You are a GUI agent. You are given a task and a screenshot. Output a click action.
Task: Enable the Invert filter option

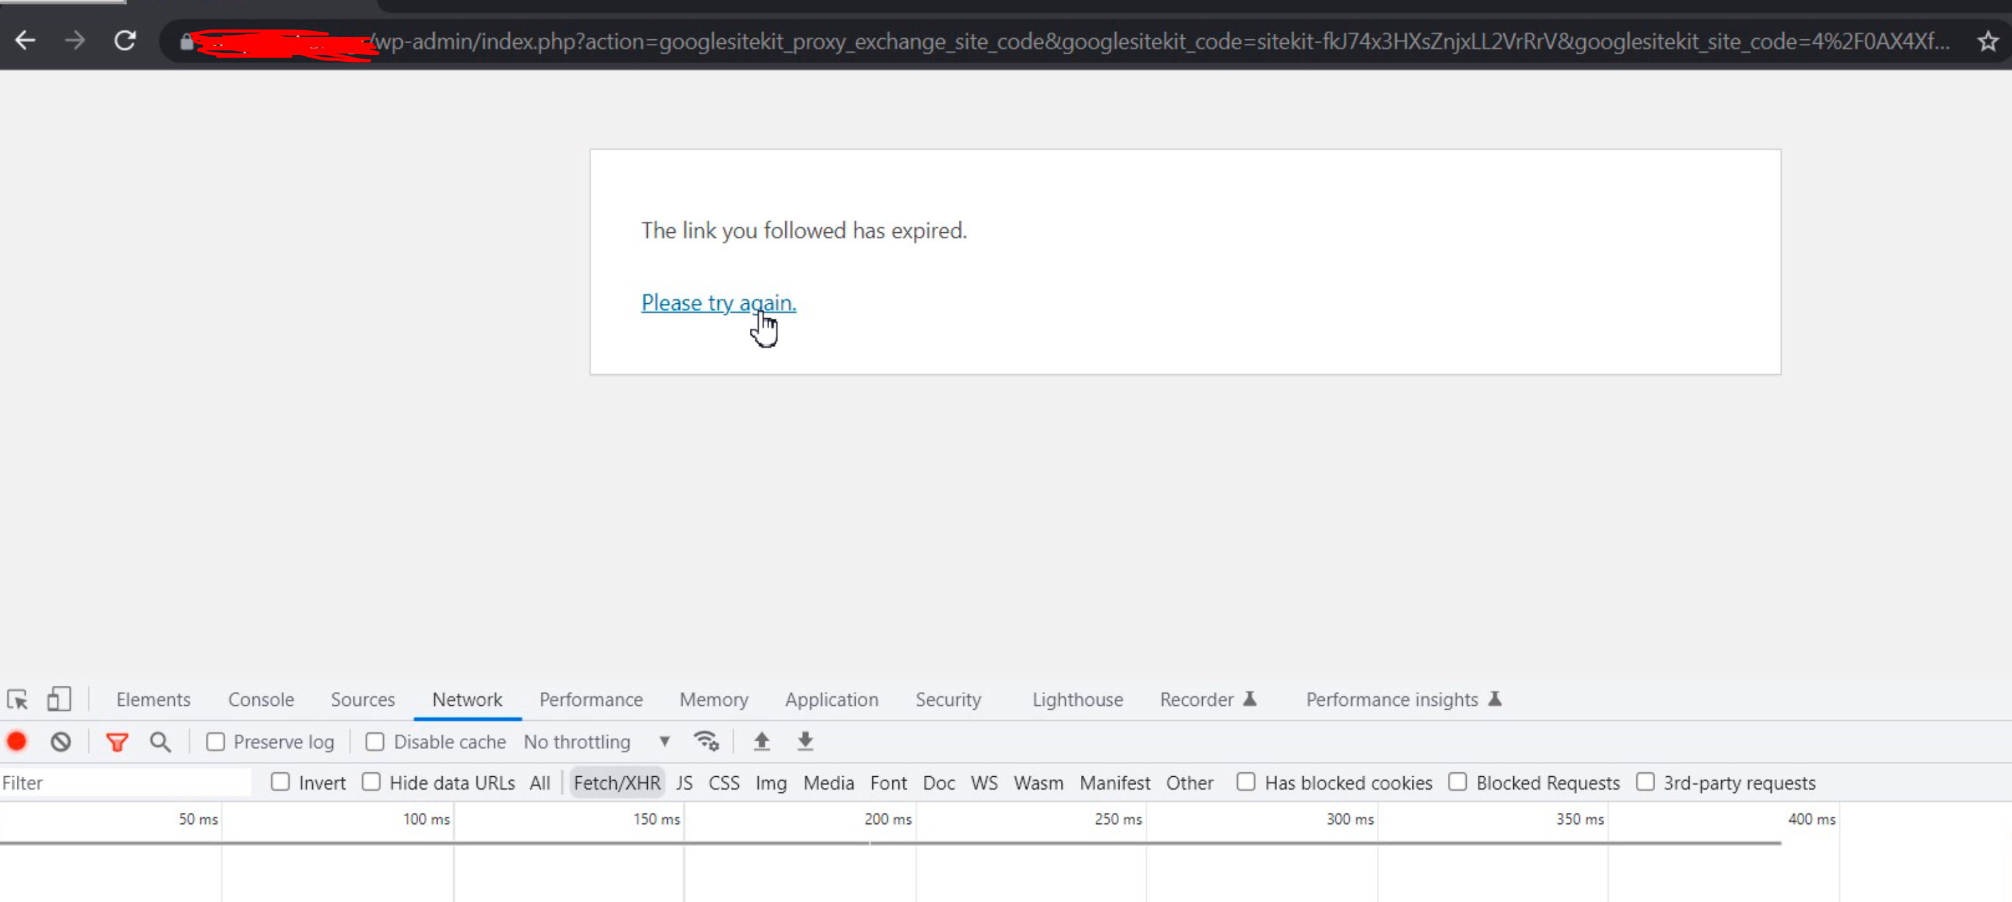[x=281, y=782]
